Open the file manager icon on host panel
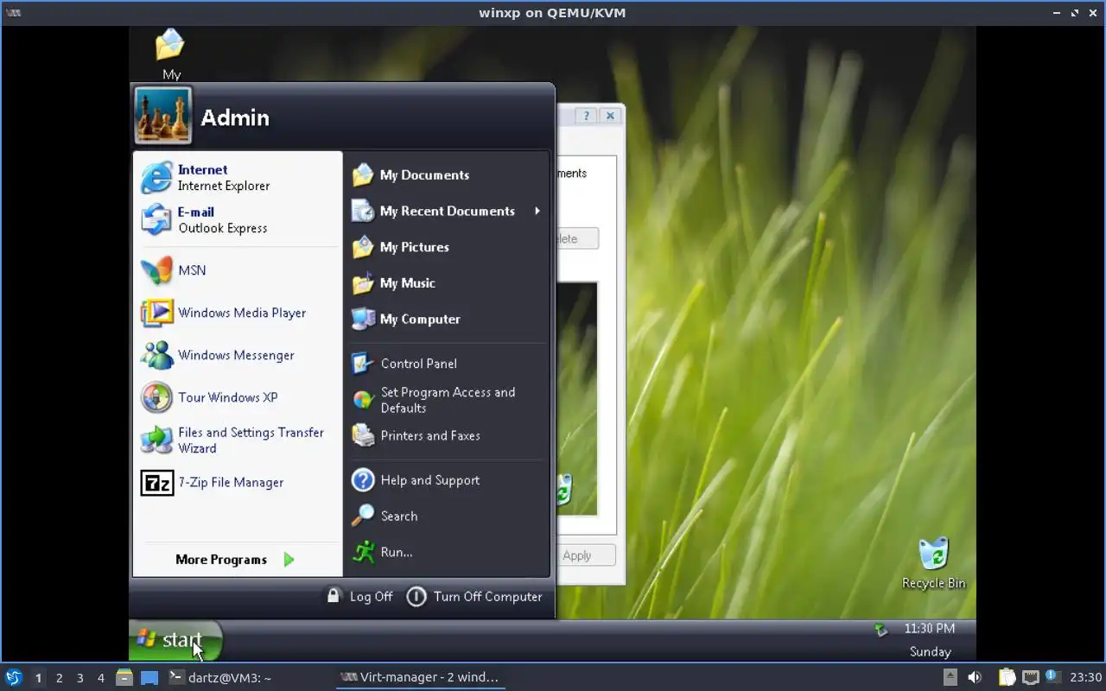1106x691 pixels. point(124,677)
